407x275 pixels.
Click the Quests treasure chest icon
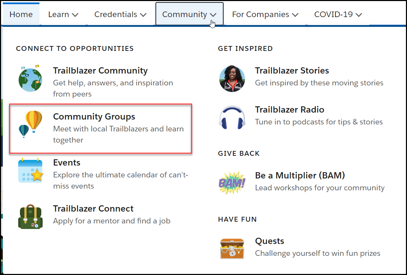click(232, 249)
